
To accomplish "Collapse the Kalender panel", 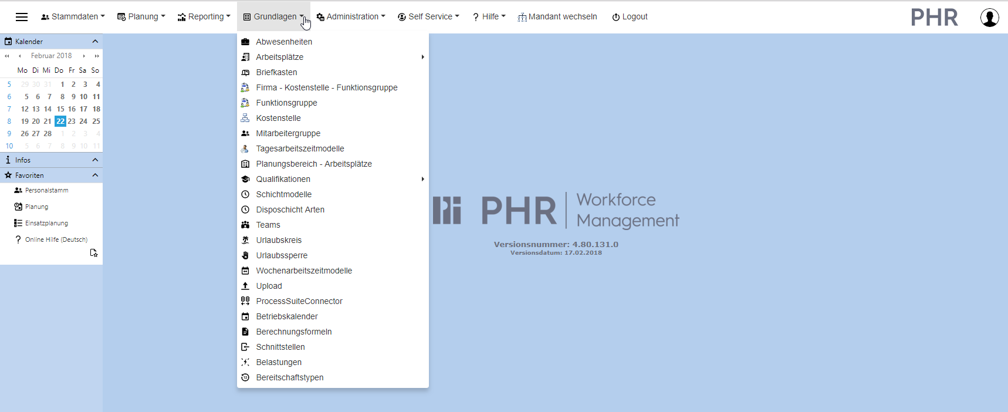I will (x=95, y=42).
